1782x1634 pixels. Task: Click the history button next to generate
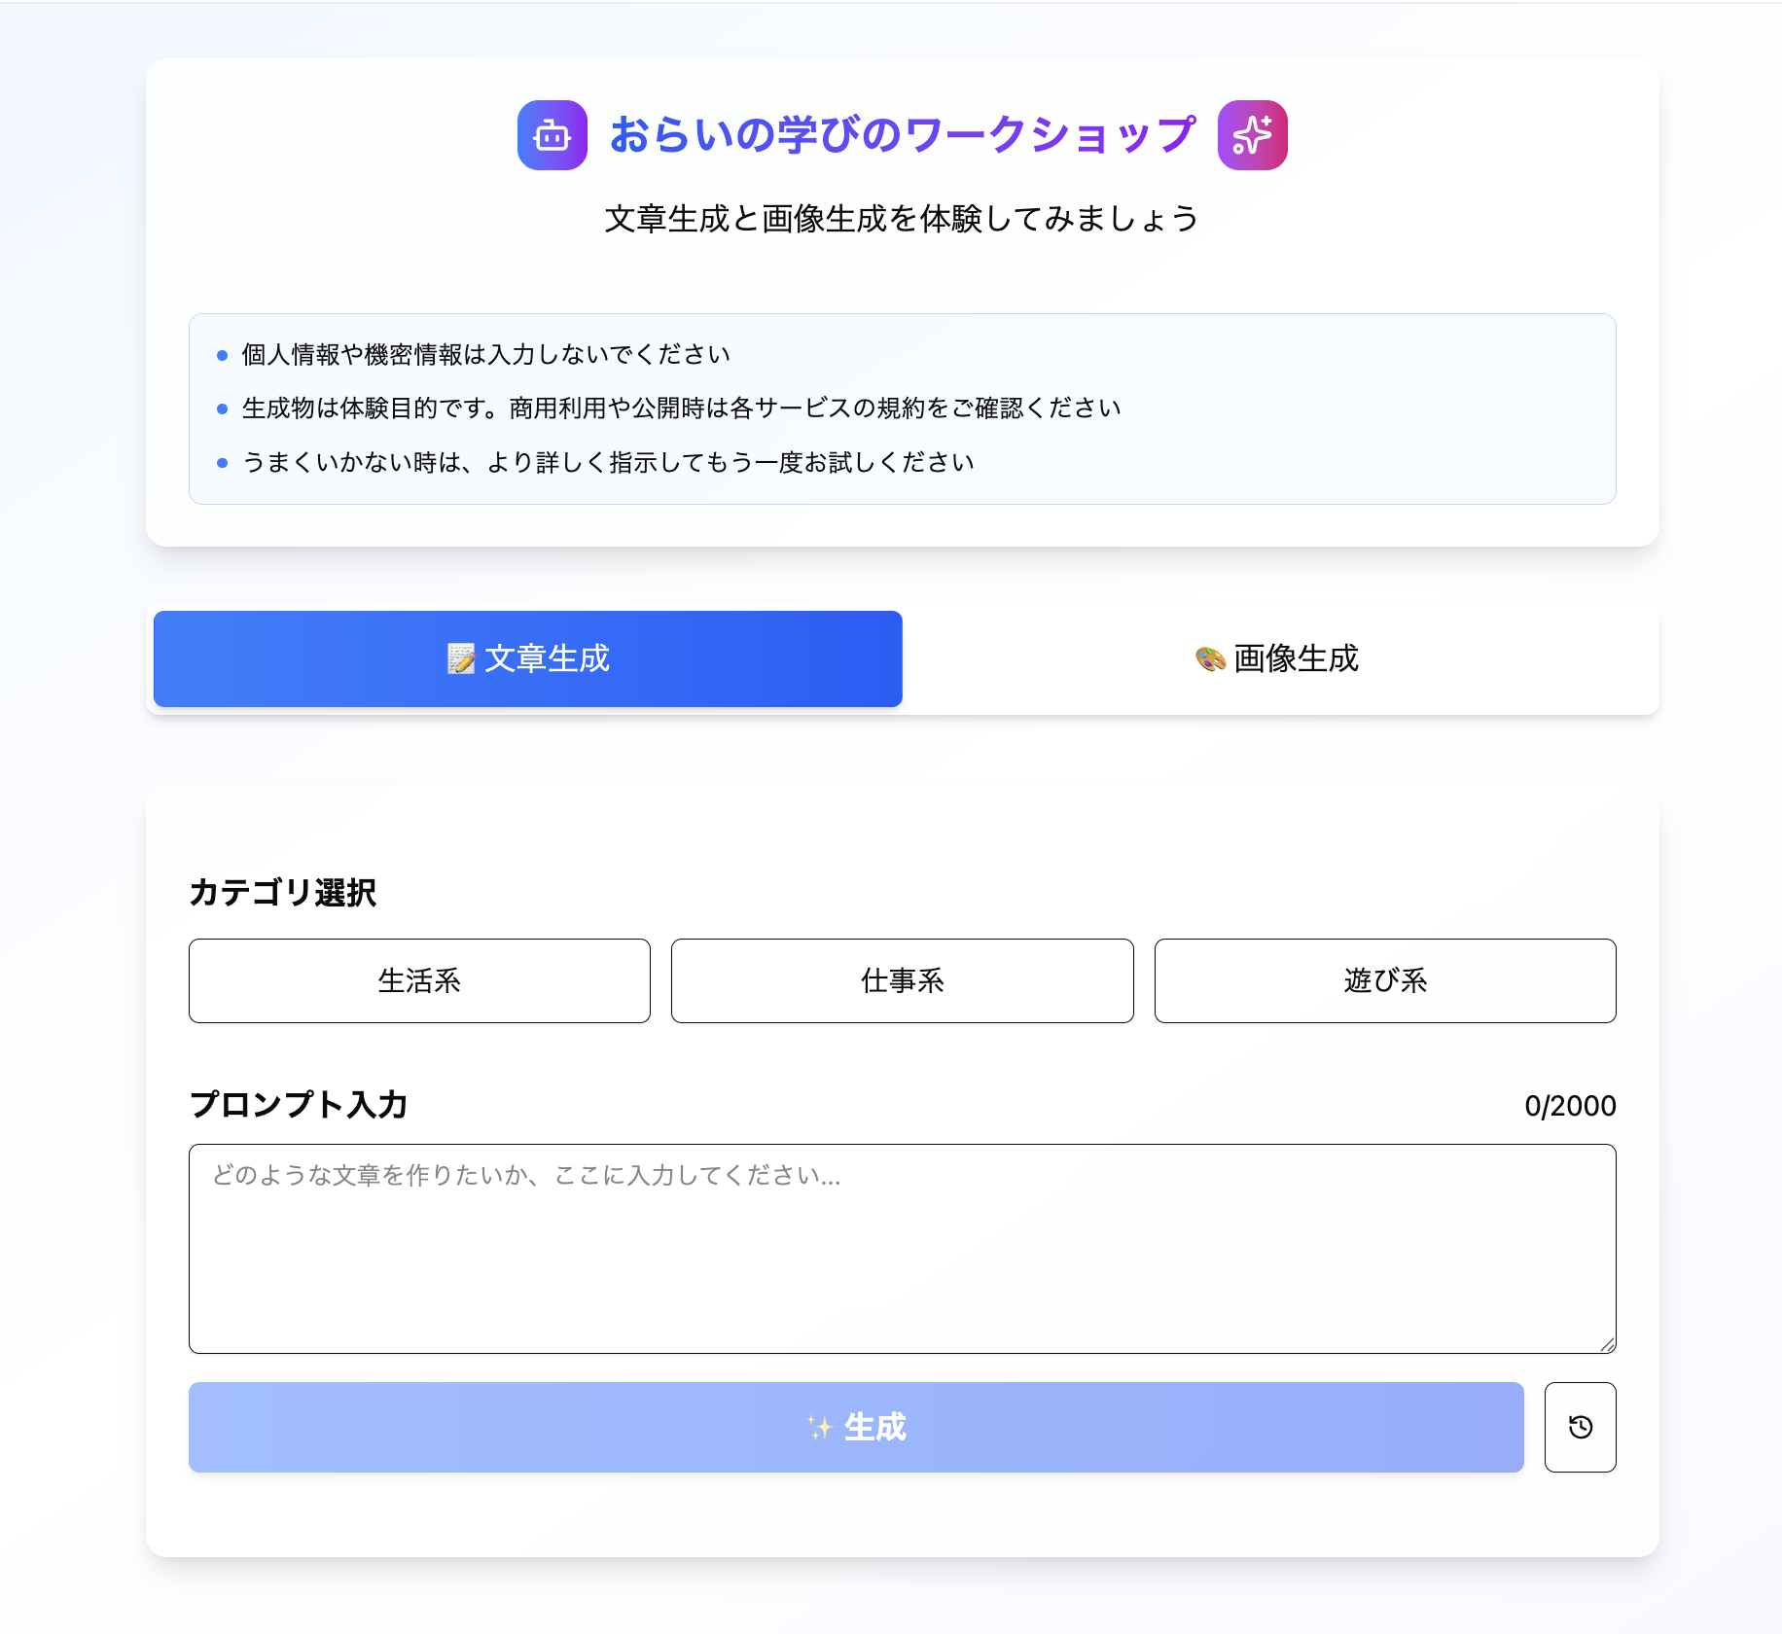1580,1427
